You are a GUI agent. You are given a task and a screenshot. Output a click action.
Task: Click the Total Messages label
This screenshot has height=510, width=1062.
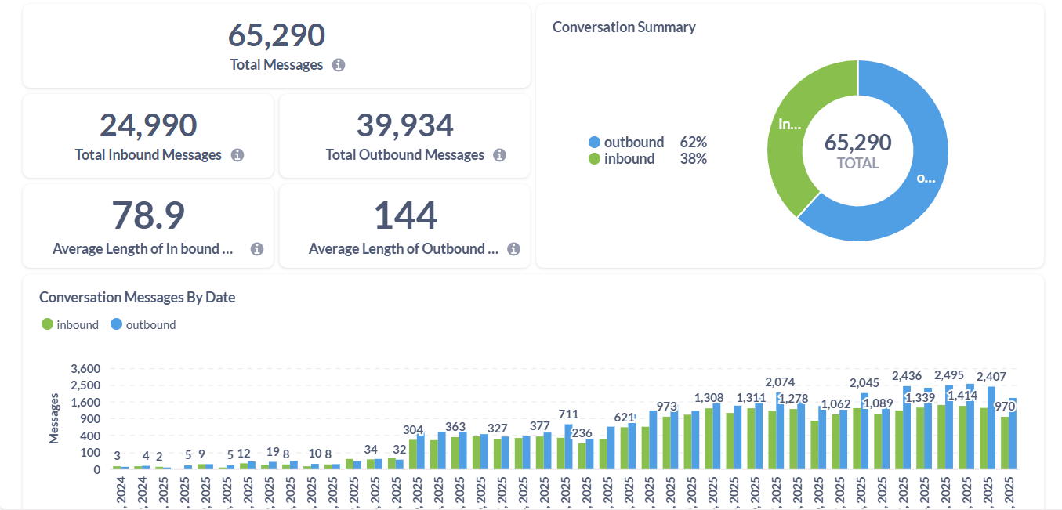click(277, 65)
